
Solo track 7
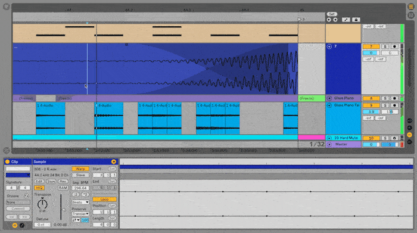tap(385, 46)
